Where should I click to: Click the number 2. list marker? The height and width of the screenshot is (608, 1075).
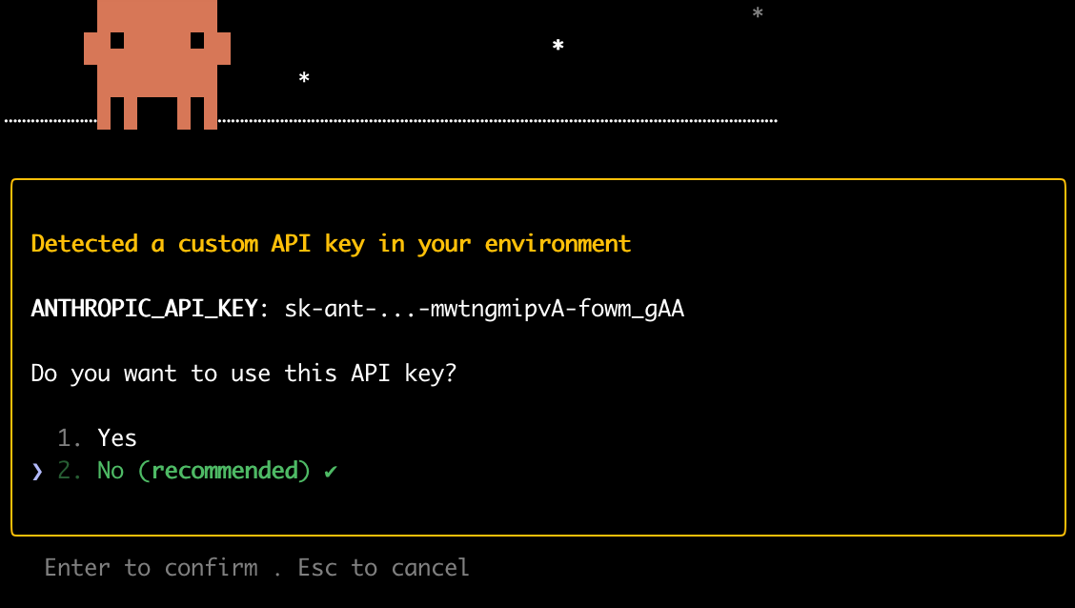pos(71,471)
